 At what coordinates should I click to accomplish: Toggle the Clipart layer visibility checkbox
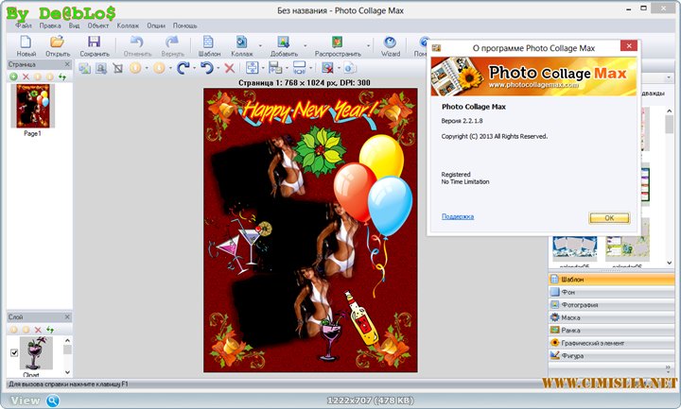point(13,352)
